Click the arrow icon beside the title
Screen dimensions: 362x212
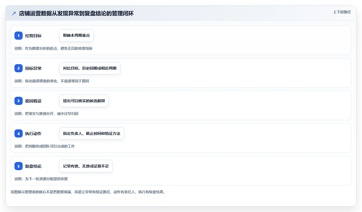14,13
